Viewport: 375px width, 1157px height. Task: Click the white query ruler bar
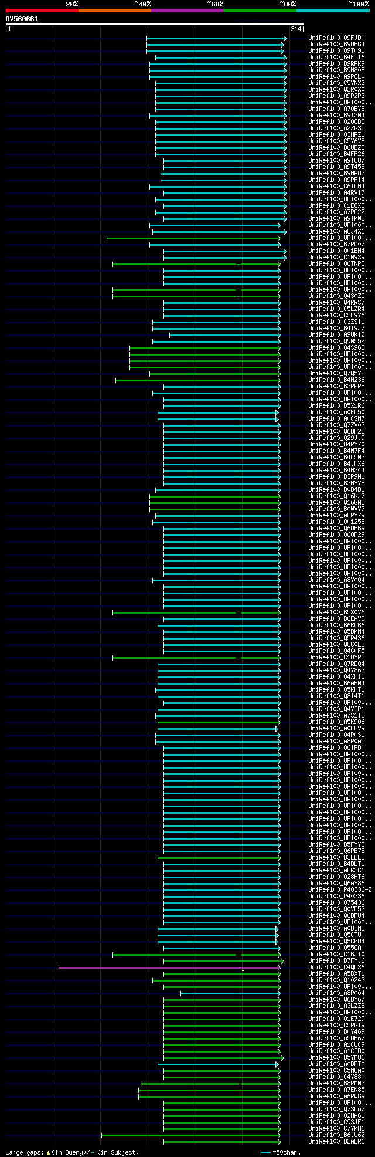click(154, 24)
